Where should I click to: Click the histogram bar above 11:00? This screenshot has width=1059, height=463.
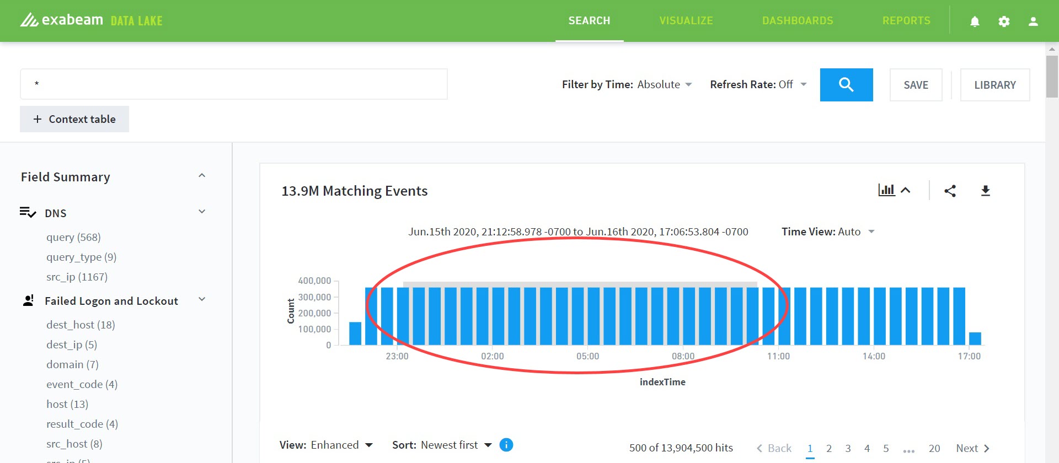[x=784, y=316]
